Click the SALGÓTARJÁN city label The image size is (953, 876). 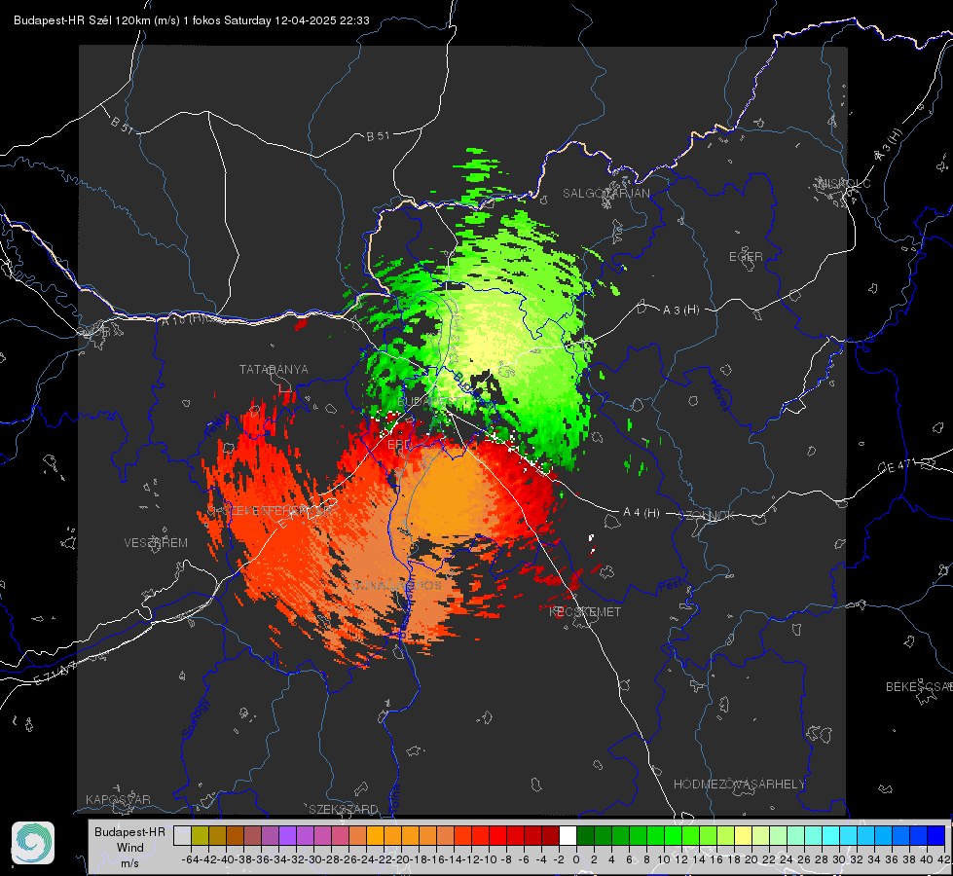(x=605, y=194)
